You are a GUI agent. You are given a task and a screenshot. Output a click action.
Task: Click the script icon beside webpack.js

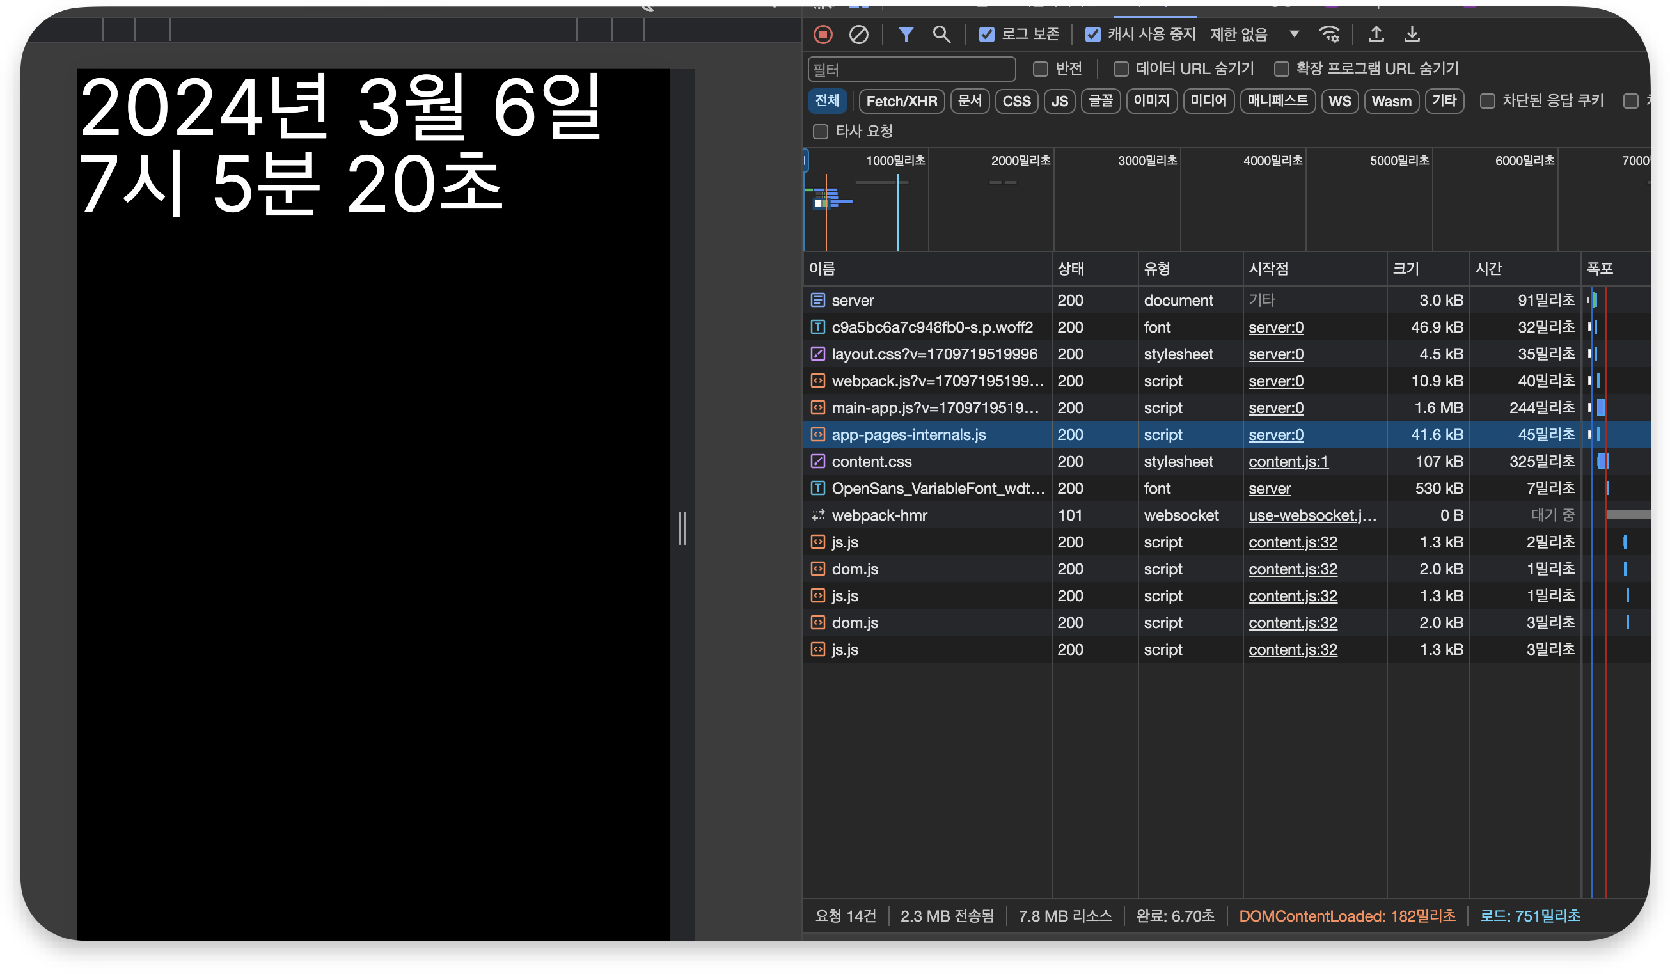point(818,381)
